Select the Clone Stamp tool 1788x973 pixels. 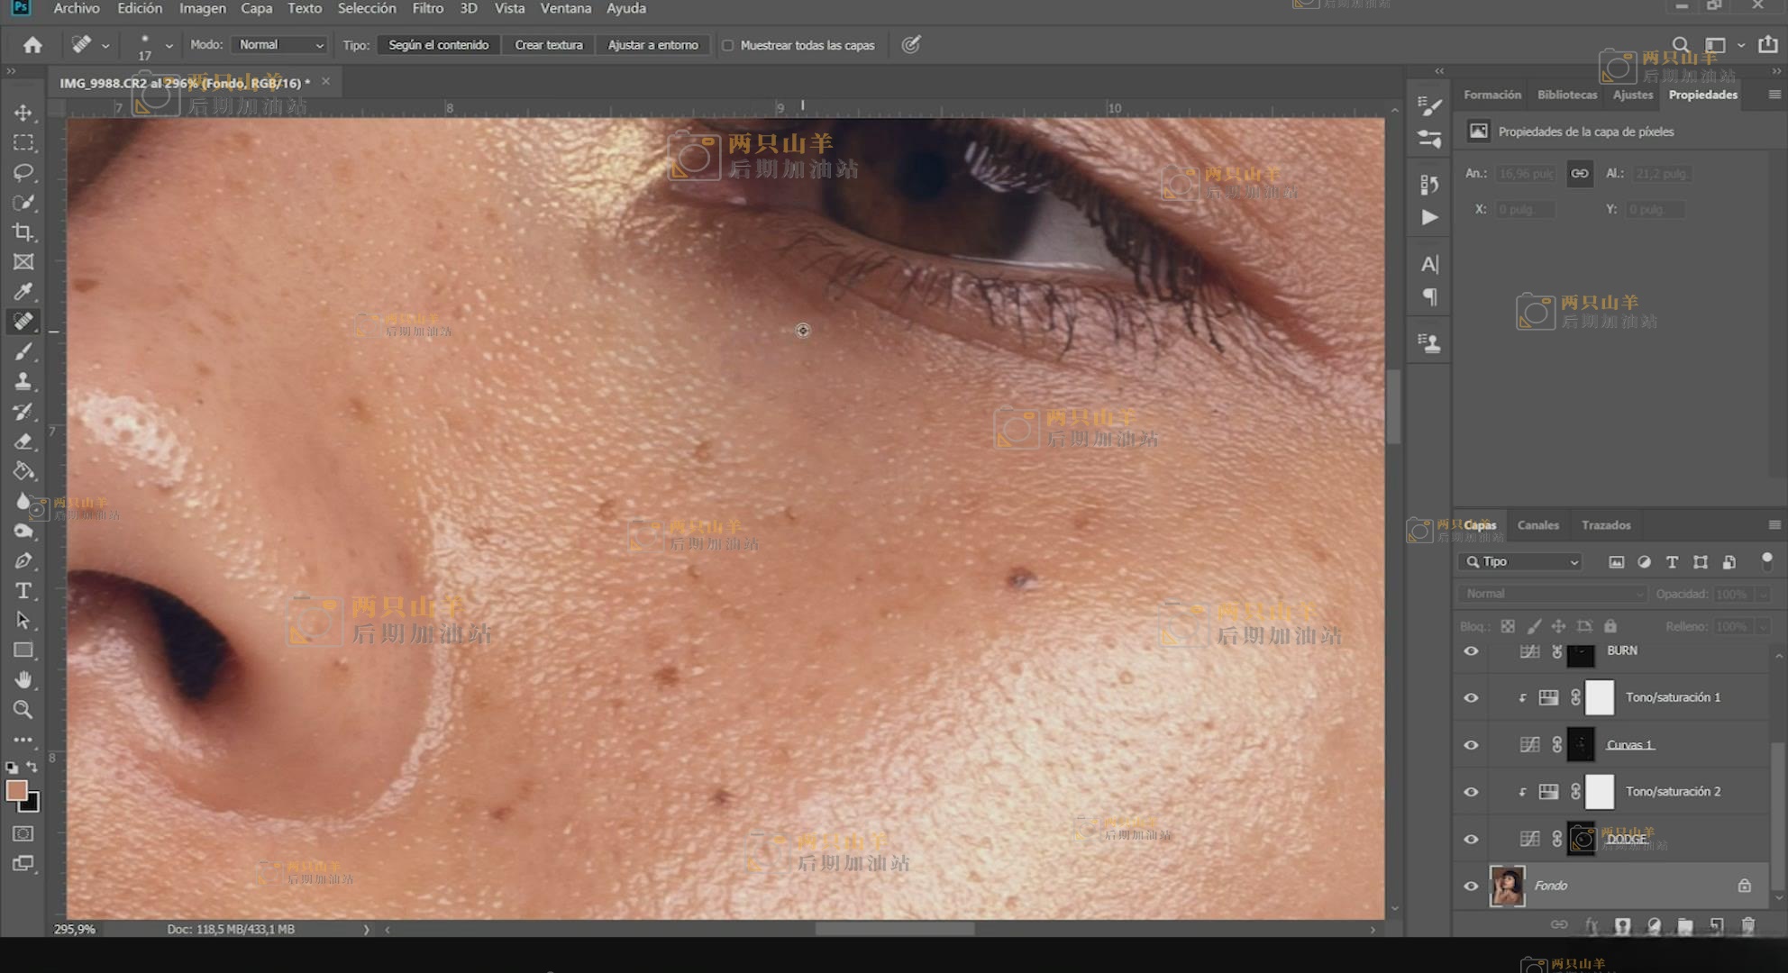click(23, 381)
